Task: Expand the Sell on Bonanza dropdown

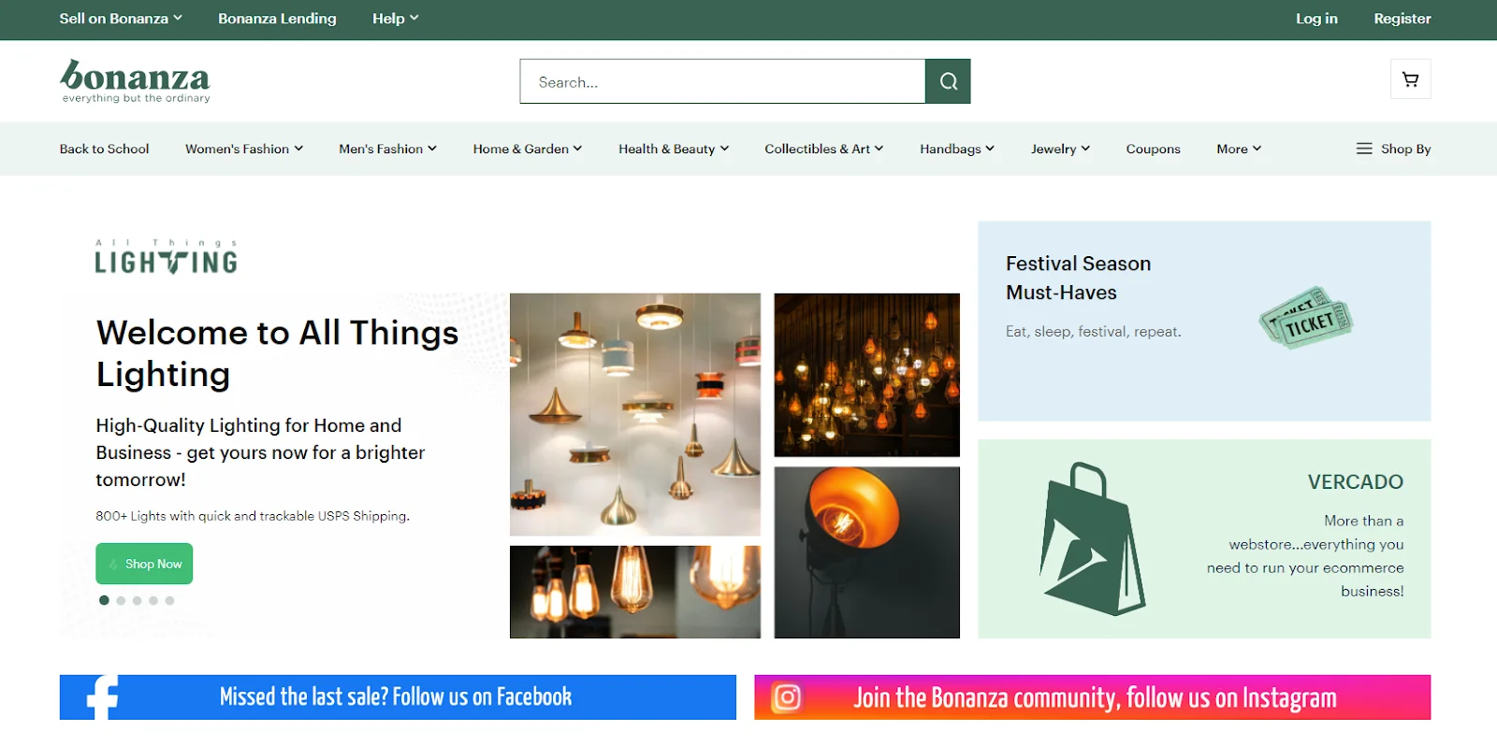Action: pyautogui.click(x=120, y=19)
